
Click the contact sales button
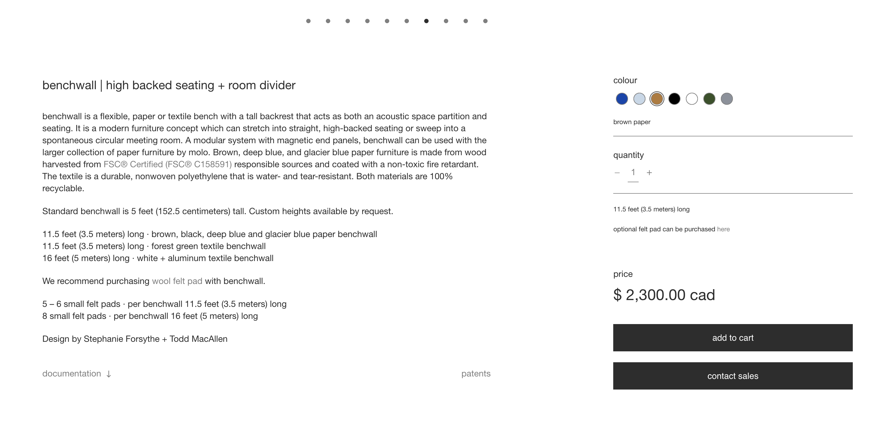733,376
